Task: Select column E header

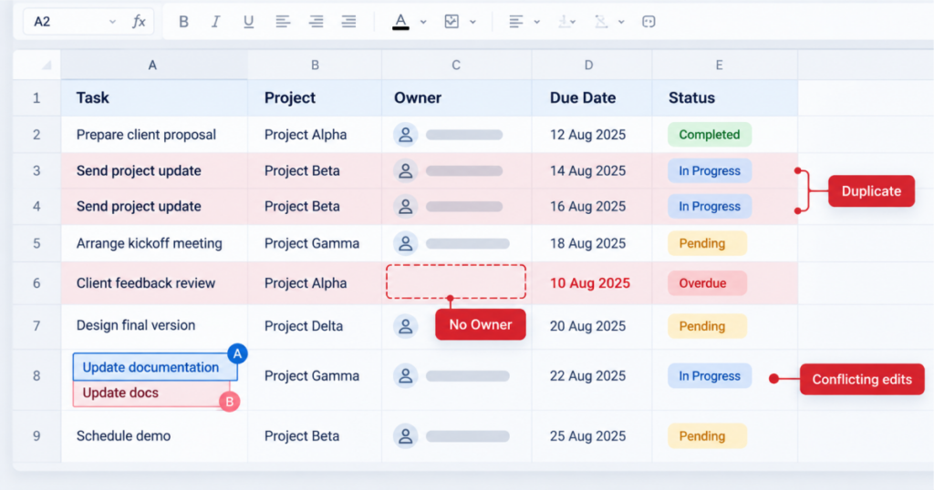Action: 724,65
